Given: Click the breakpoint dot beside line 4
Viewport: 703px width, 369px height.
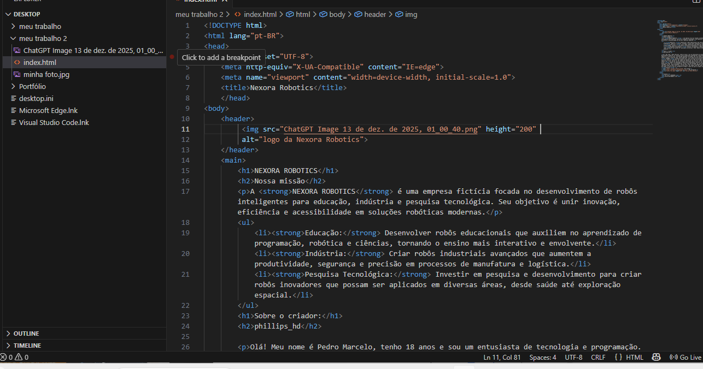Looking at the screenshot, I should click(x=172, y=57).
